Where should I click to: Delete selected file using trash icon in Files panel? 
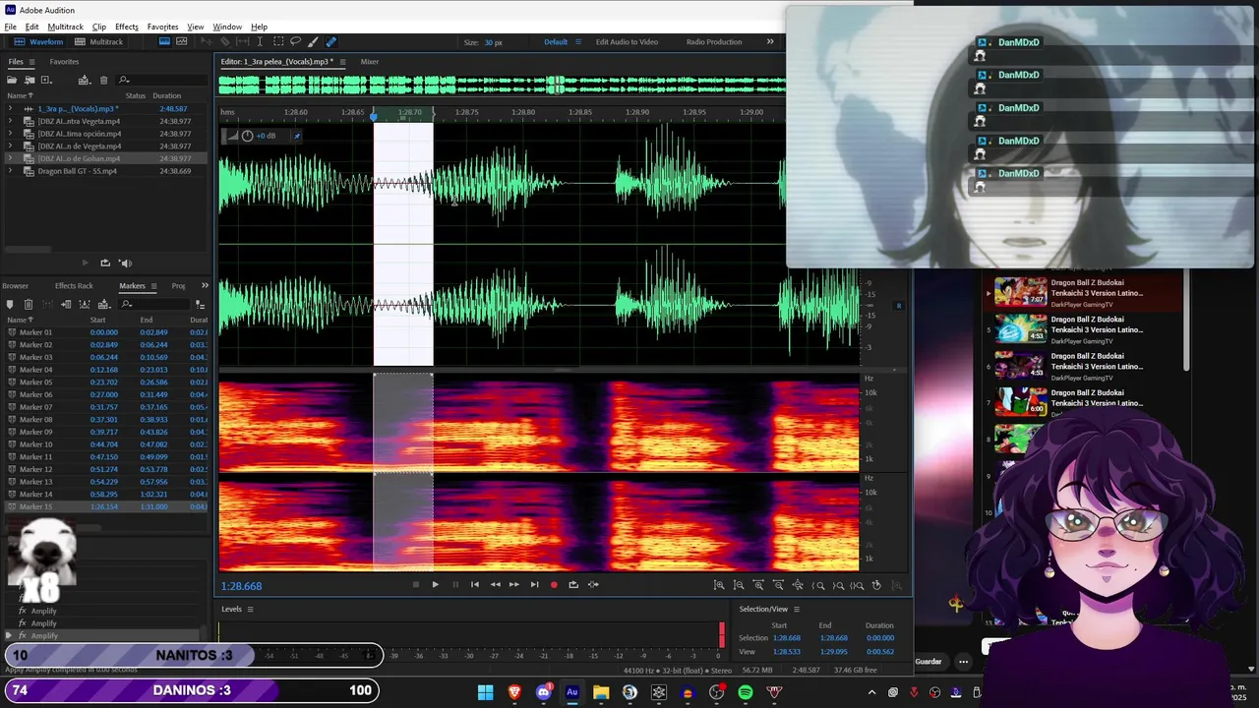click(x=104, y=80)
